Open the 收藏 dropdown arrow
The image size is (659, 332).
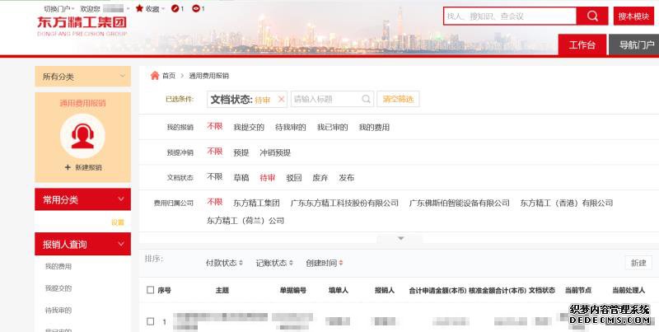click(162, 9)
